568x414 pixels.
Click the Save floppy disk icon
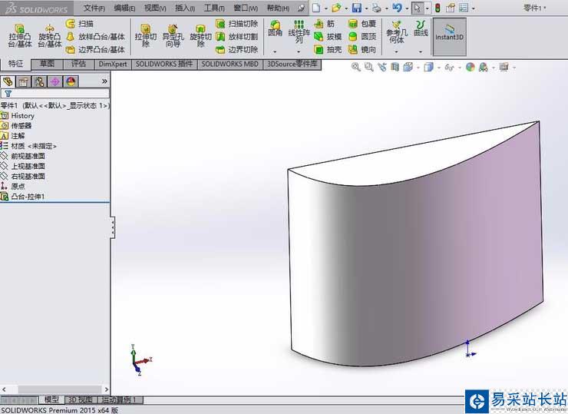coord(357,8)
